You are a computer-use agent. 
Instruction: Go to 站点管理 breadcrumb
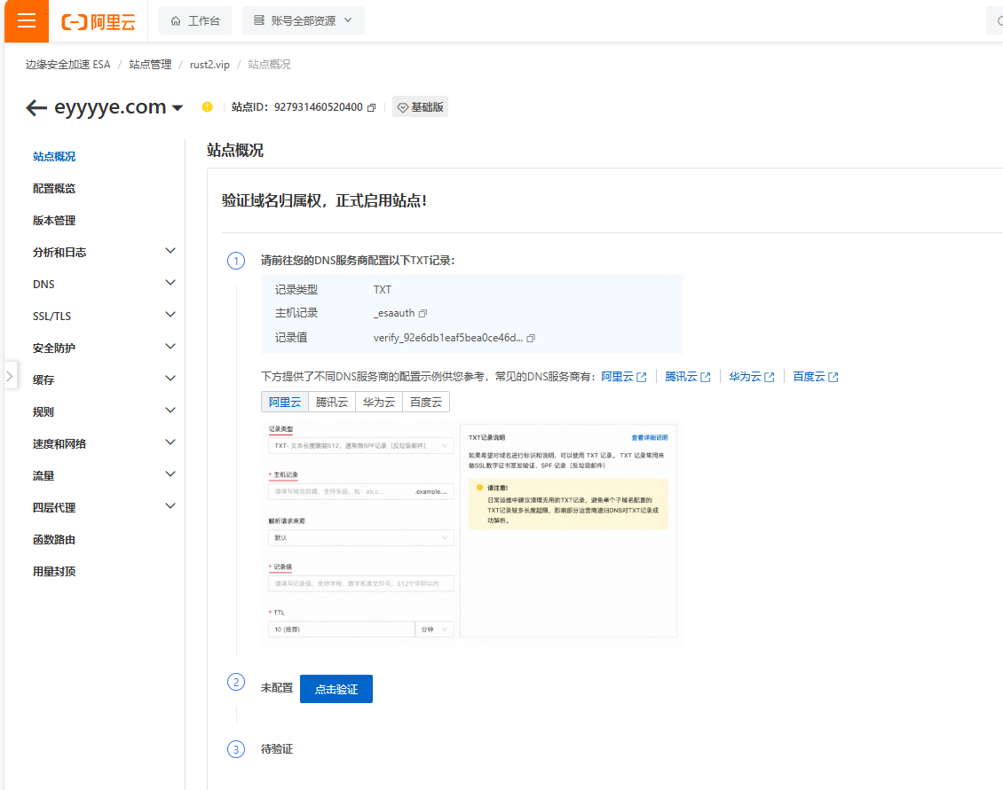(x=150, y=65)
